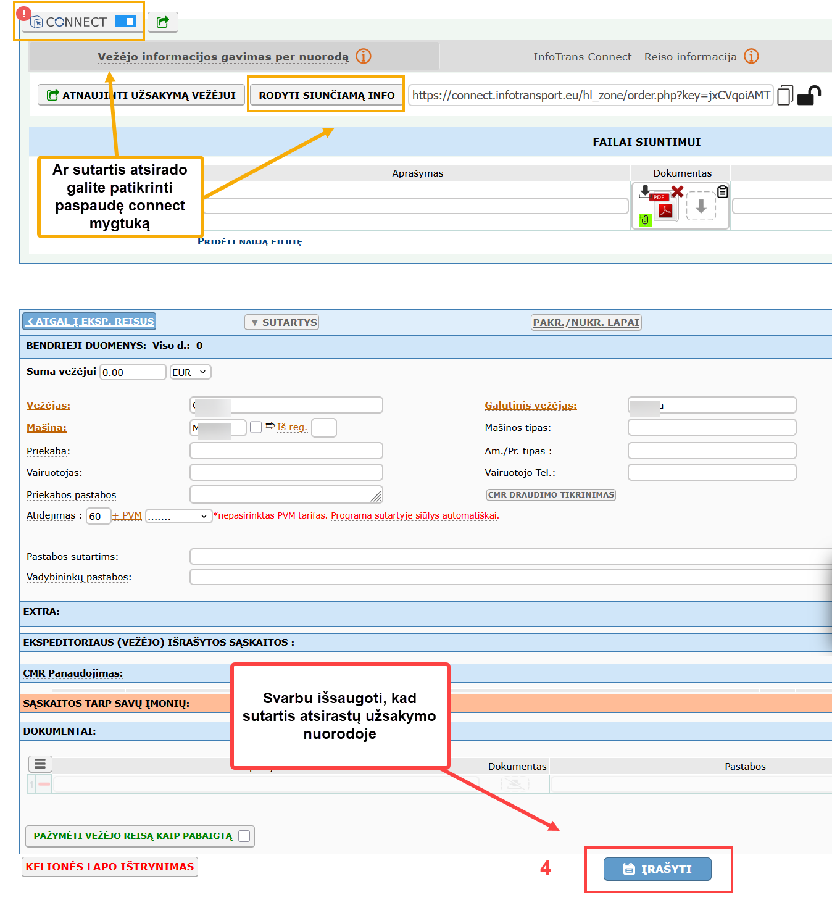Save with the Įrašyti button
This screenshot has width=832, height=900.
[x=657, y=869]
